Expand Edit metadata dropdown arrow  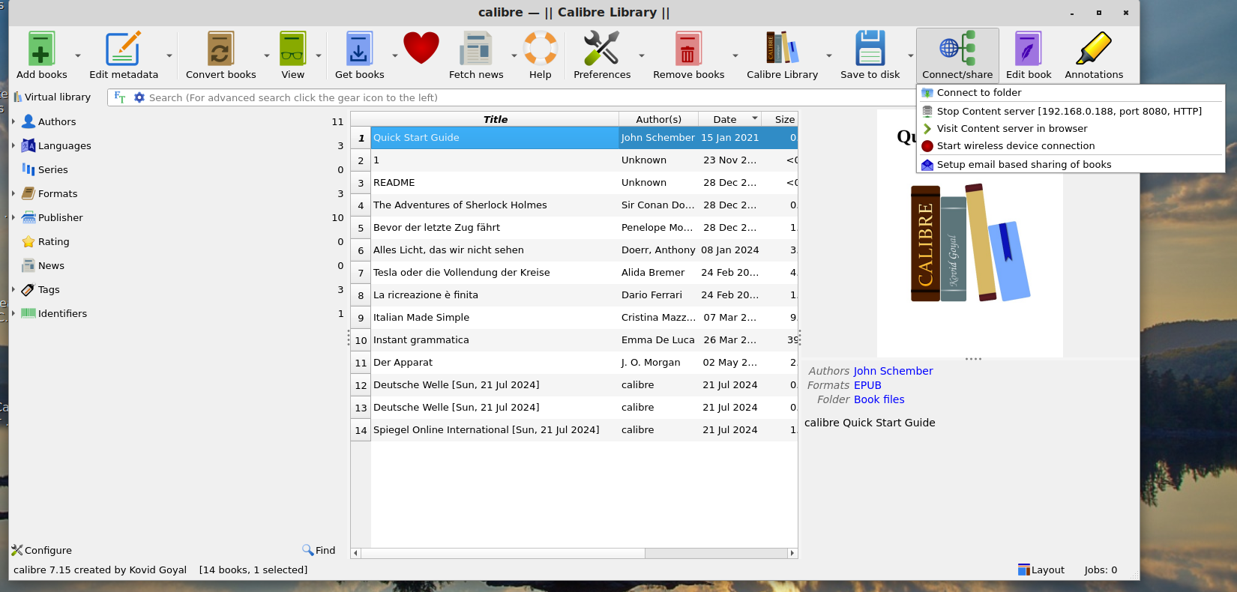click(169, 55)
